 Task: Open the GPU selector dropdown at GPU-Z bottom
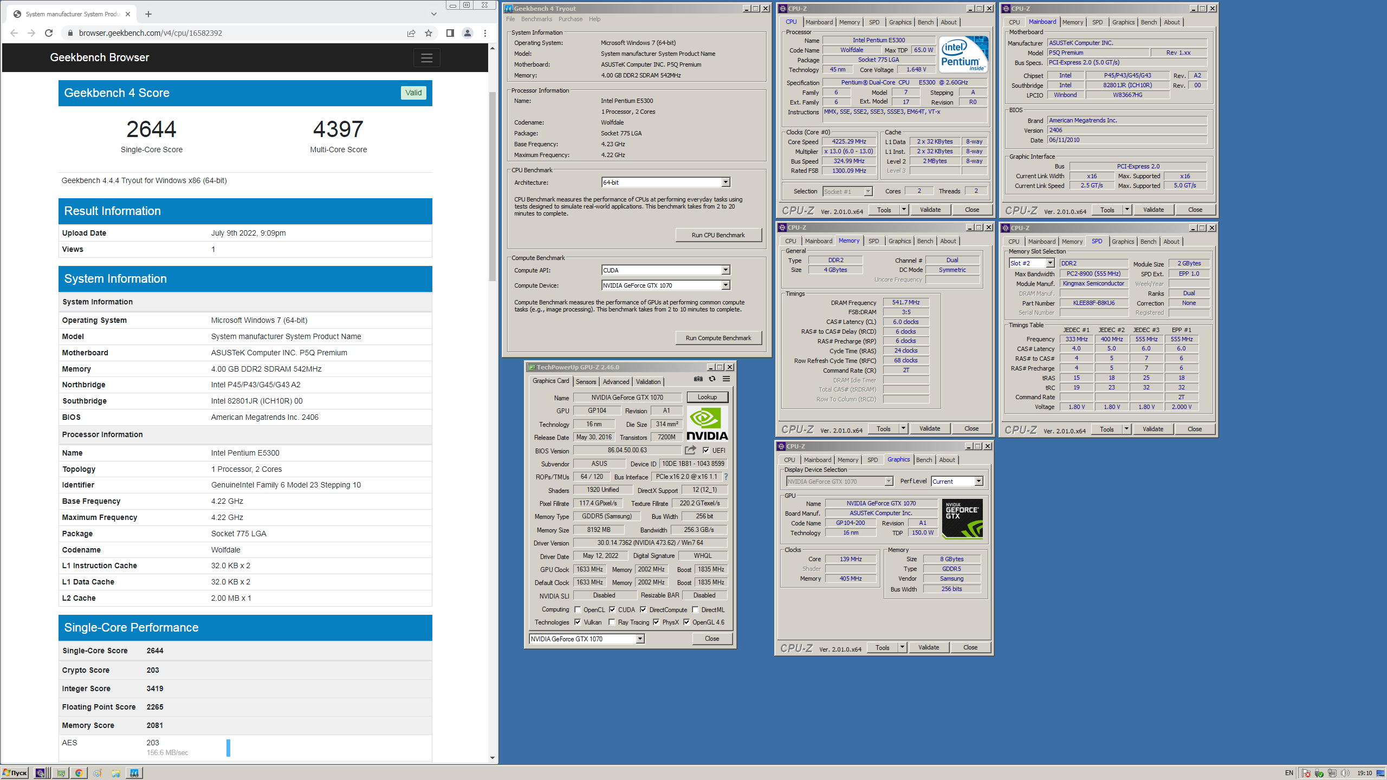(x=587, y=639)
